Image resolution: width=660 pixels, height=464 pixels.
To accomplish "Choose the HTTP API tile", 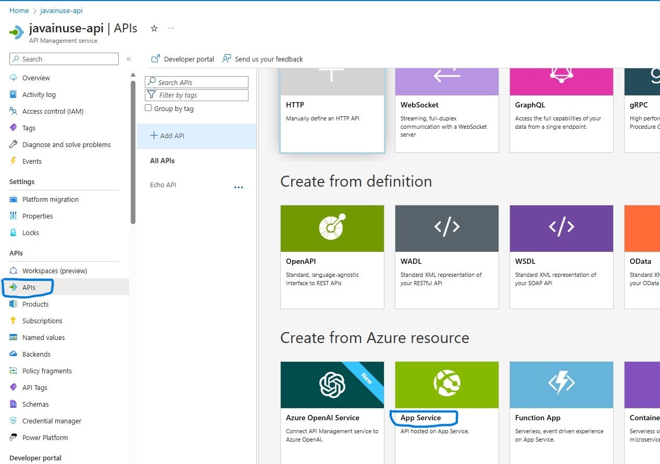I will click(x=332, y=110).
